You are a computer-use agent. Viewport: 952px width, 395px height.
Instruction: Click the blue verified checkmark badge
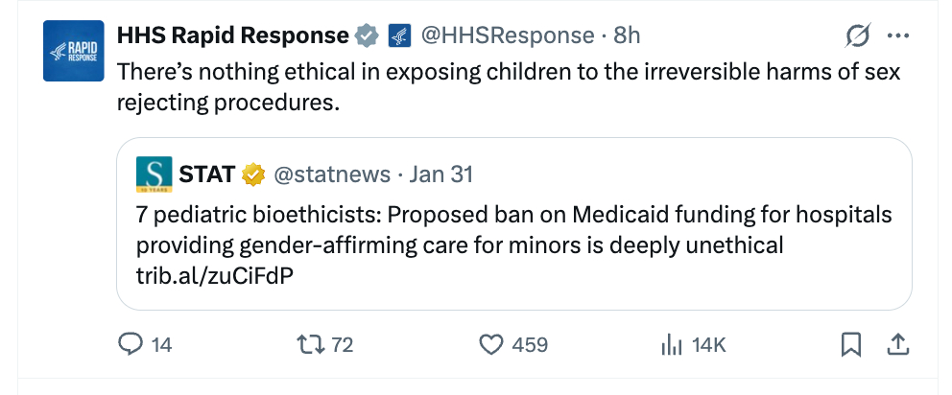tap(366, 36)
